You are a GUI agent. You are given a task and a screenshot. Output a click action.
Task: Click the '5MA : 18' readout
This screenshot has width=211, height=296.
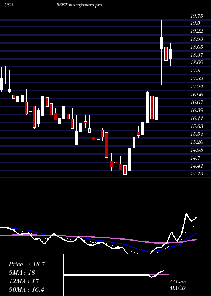(x=22, y=273)
